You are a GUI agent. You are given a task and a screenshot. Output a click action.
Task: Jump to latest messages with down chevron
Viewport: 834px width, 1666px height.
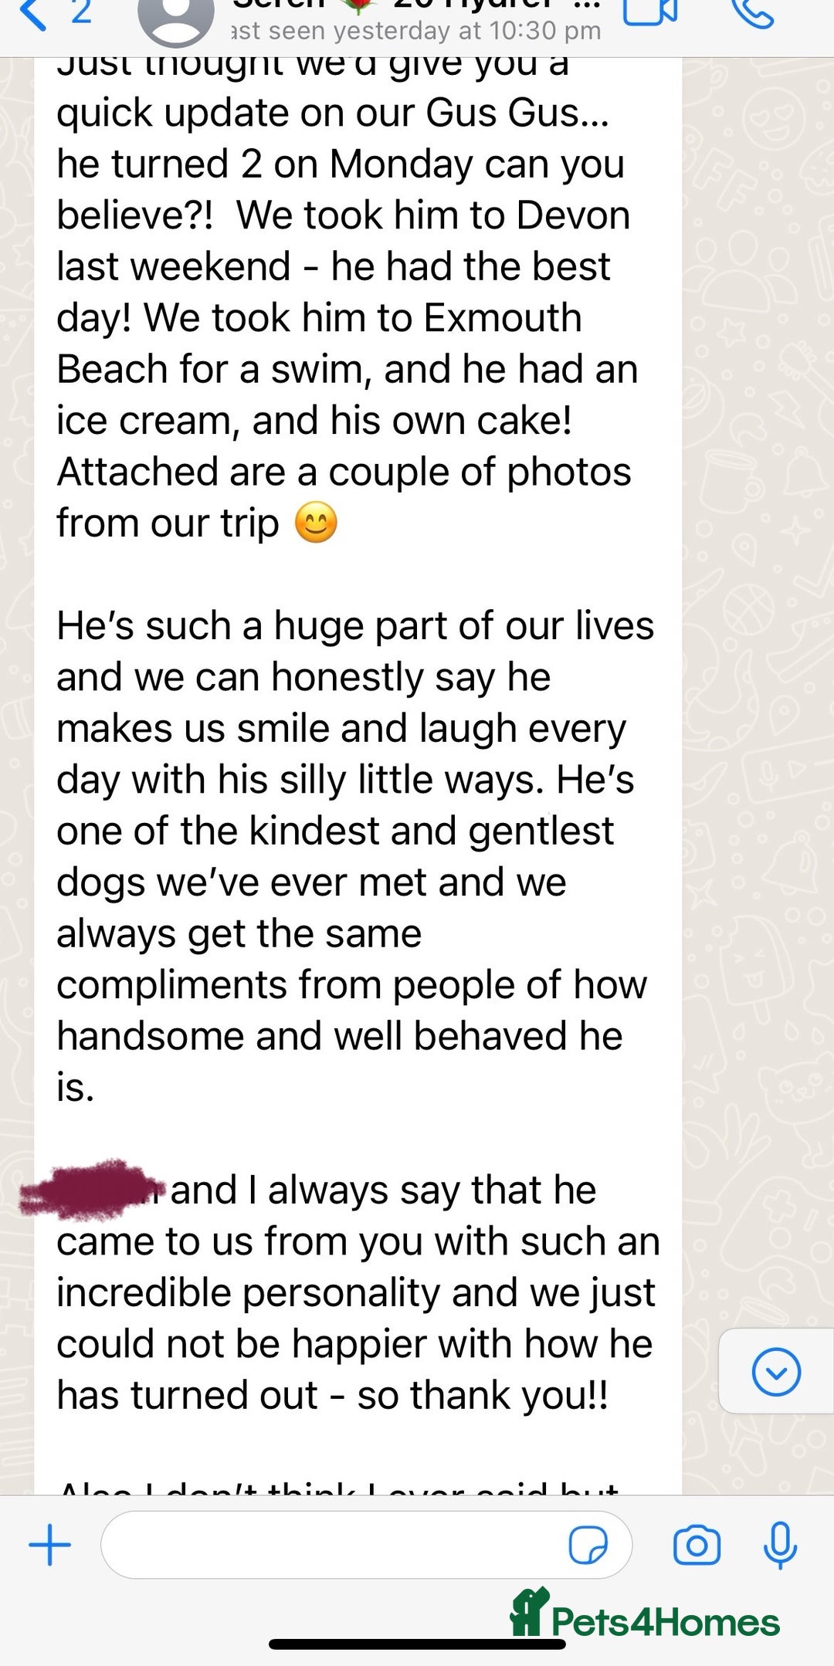776,1372
